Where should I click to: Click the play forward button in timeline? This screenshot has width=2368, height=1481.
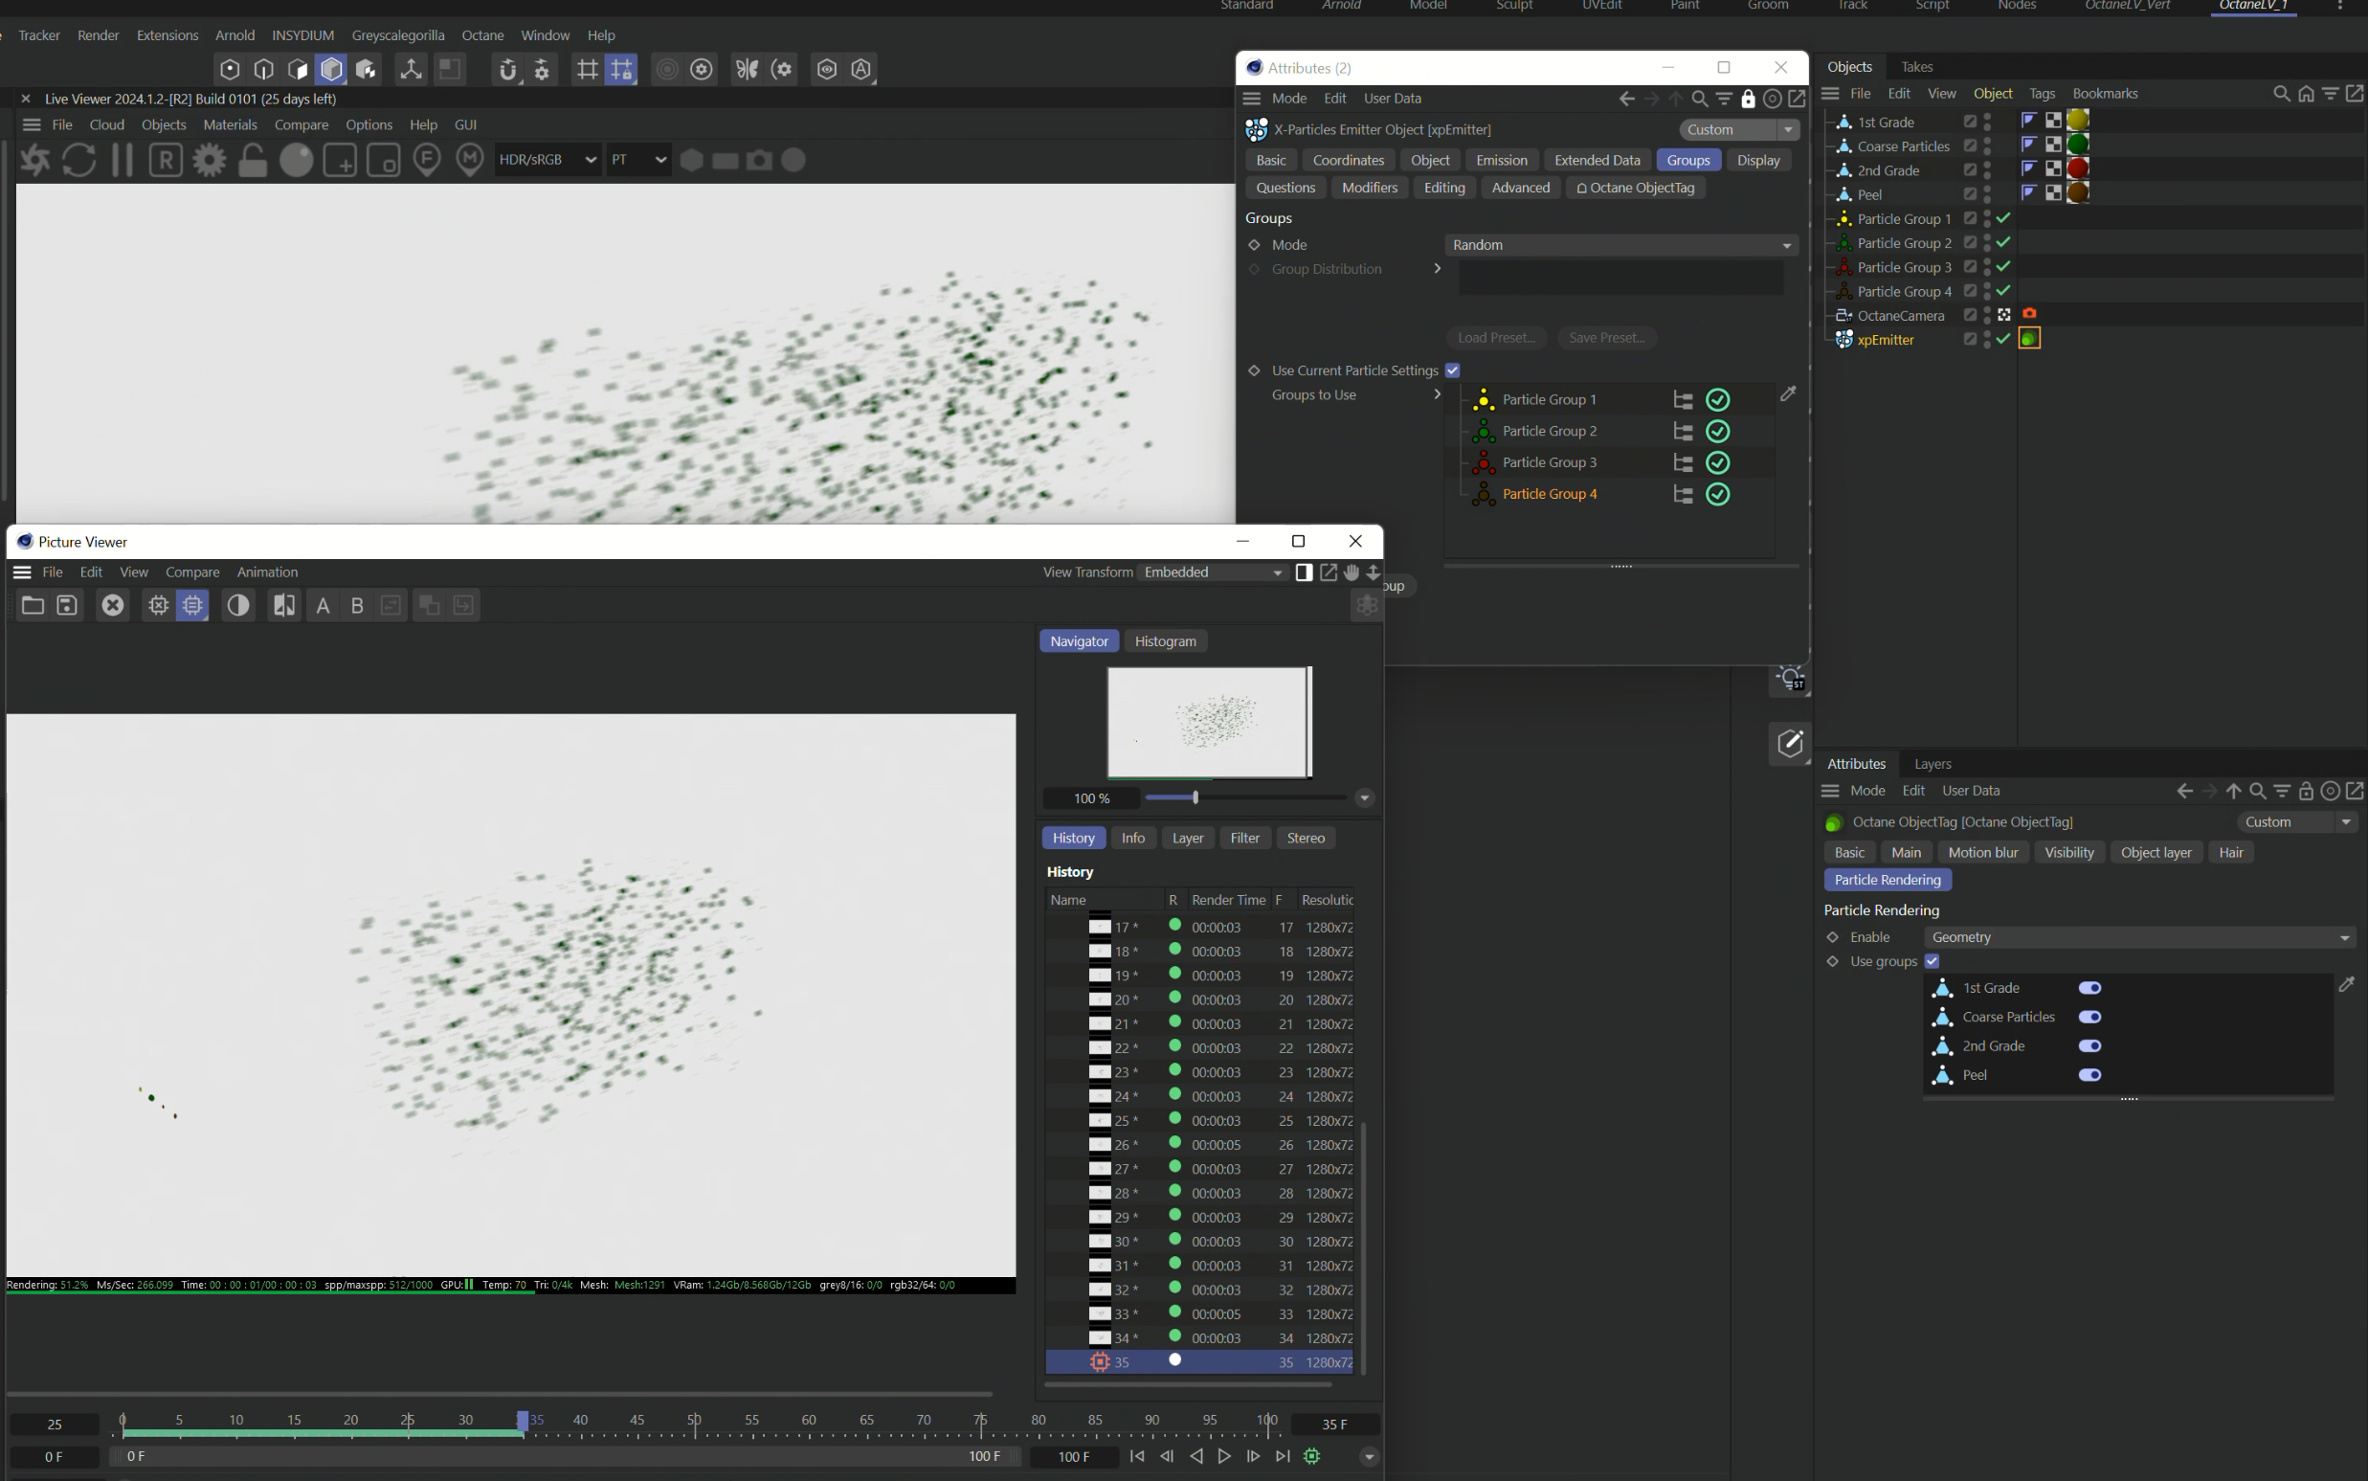tap(1224, 1456)
